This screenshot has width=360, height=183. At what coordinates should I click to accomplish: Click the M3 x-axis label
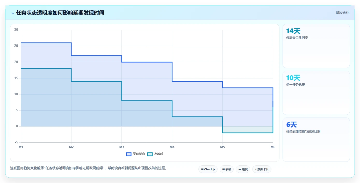(x=122, y=147)
